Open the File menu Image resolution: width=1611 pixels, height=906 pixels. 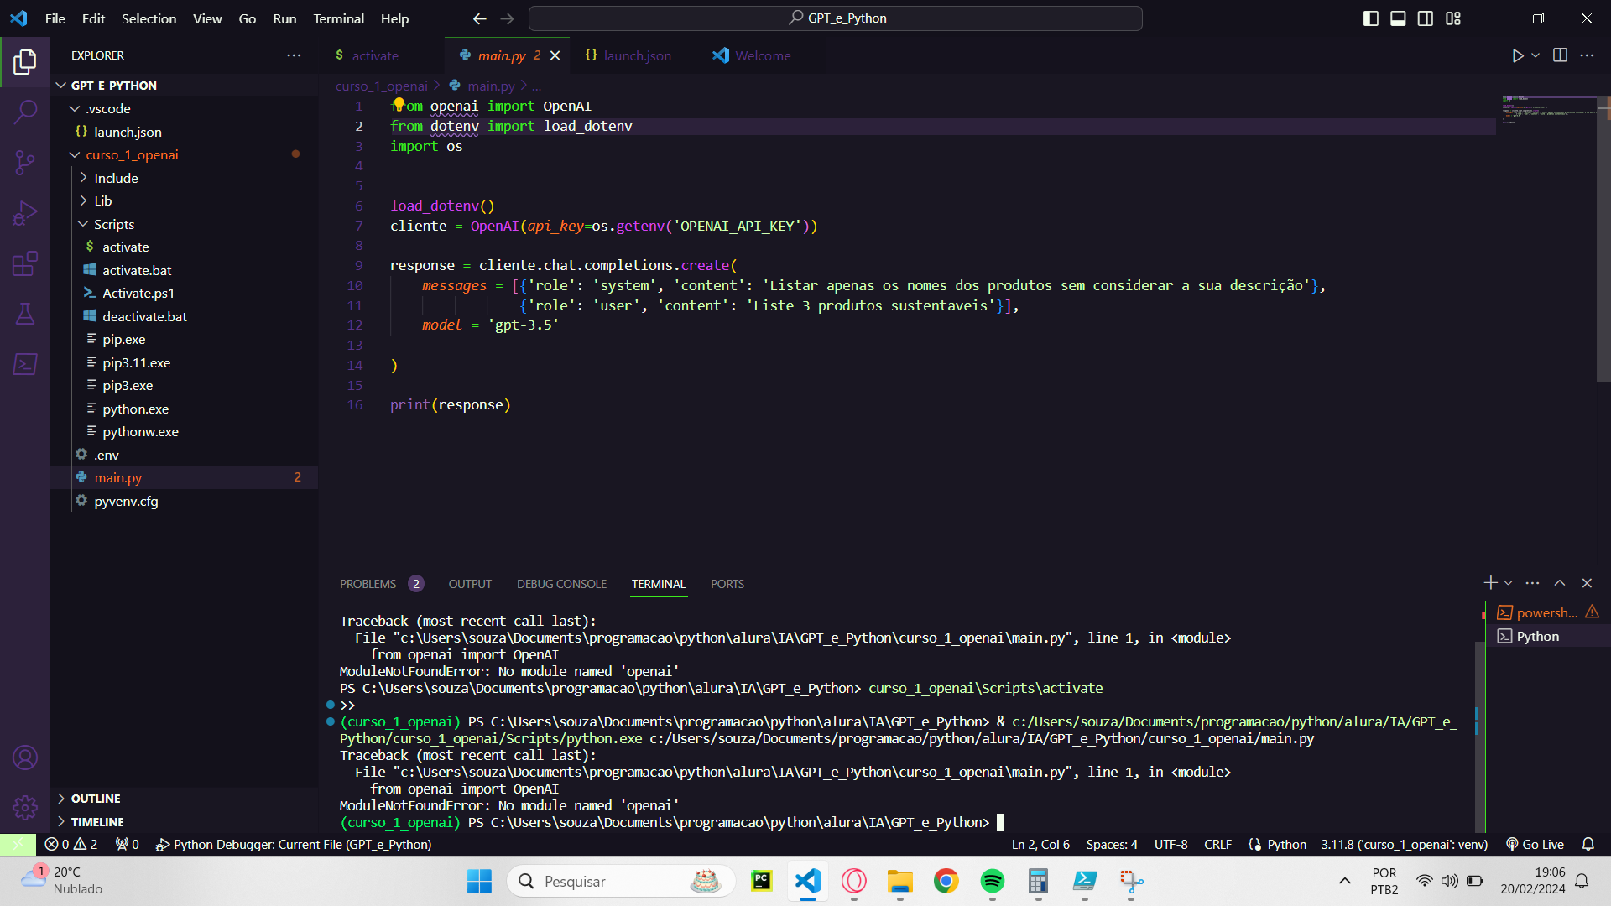pos(55,18)
